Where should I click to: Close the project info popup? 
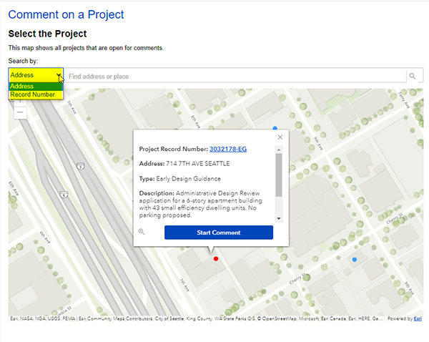(280, 137)
